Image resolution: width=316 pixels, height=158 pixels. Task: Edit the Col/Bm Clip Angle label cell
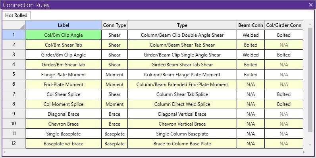(64, 35)
